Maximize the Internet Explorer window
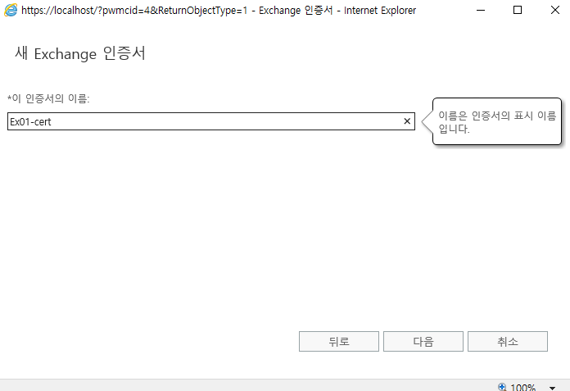570x391 pixels. [518, 10]
